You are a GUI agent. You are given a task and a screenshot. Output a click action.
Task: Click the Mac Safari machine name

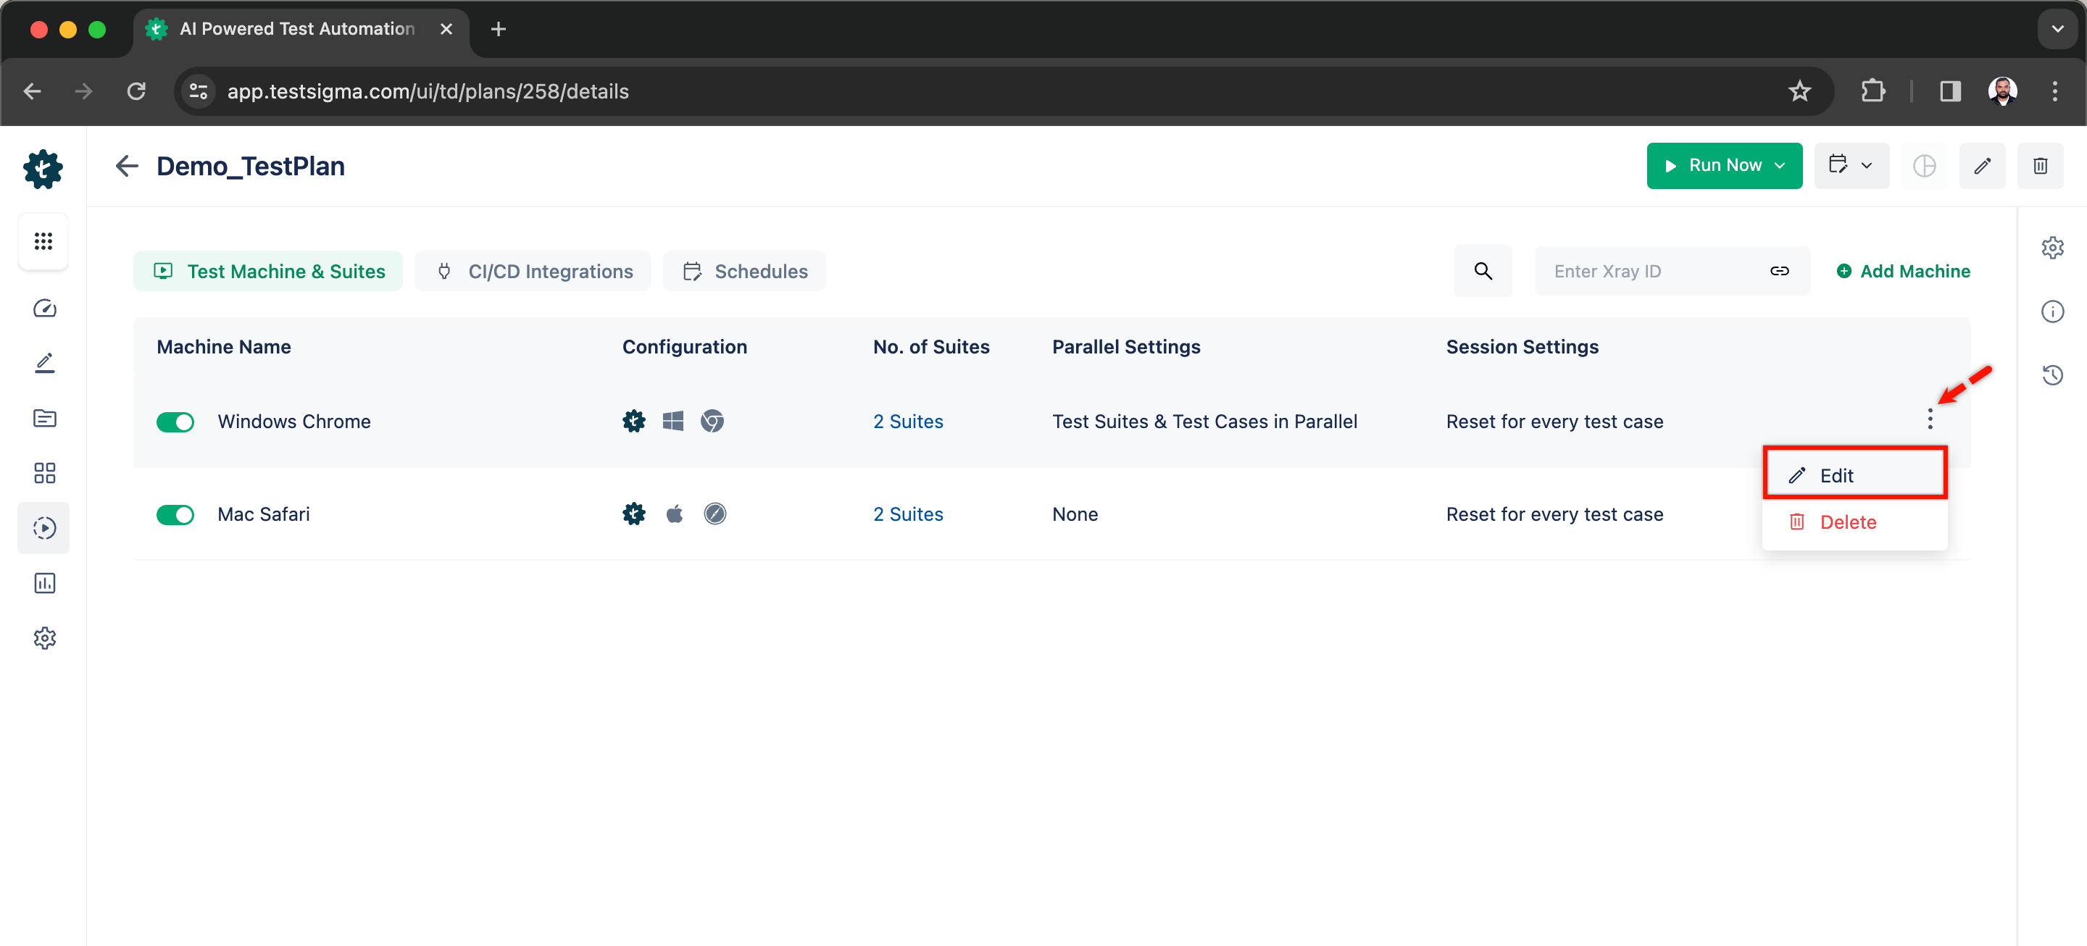pyautogui.click(x=263, y=515)
